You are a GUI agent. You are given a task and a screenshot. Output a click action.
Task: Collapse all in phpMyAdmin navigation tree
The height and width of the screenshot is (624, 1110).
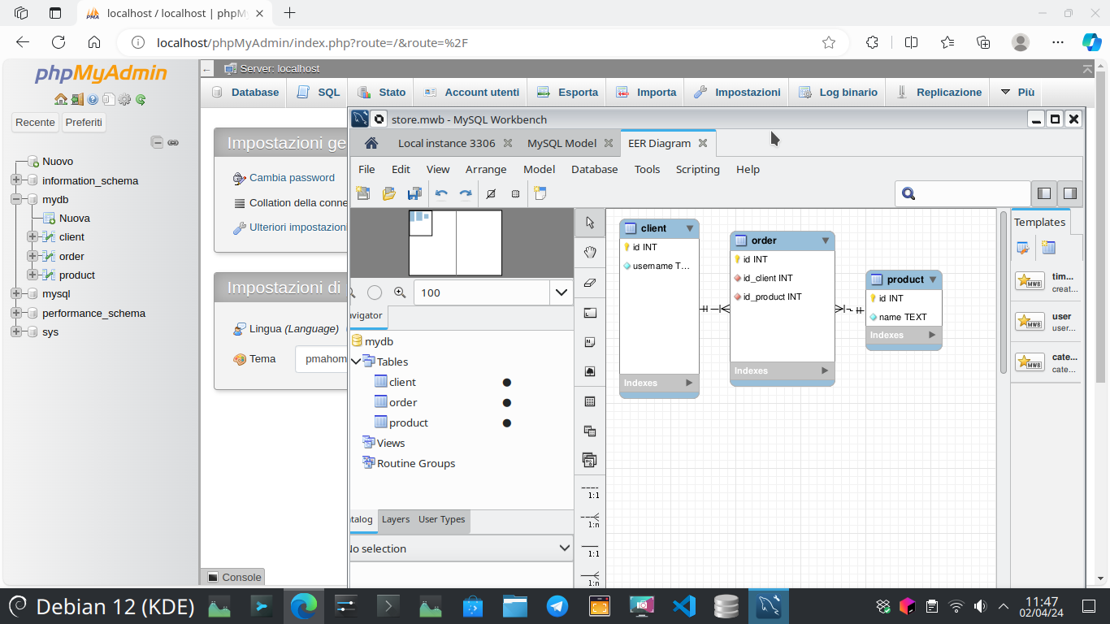(x=157, y=142)
